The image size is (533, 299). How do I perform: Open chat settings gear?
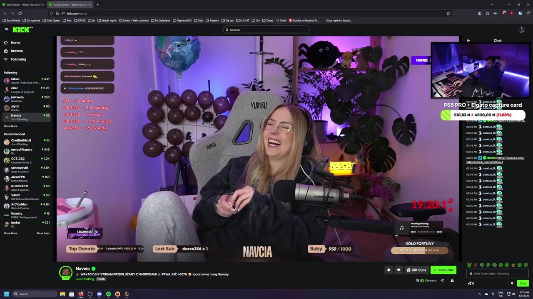point(512,283)
